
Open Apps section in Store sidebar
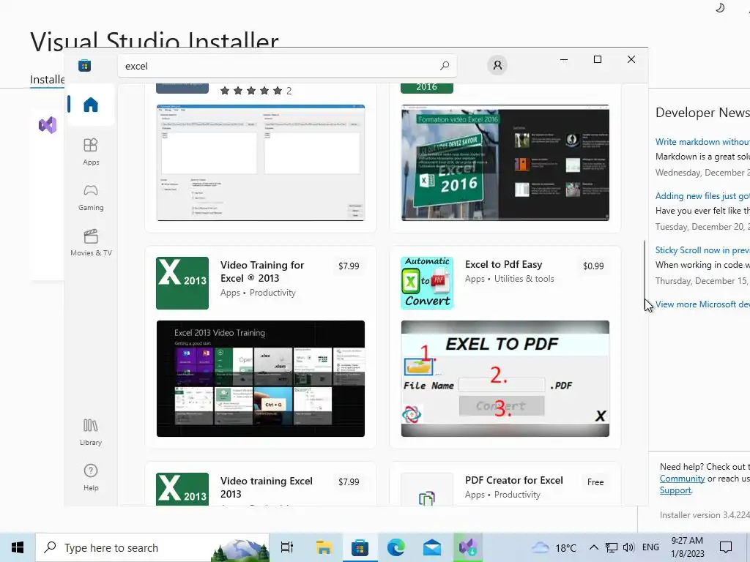pyautogui.click(x=91, y=151)
